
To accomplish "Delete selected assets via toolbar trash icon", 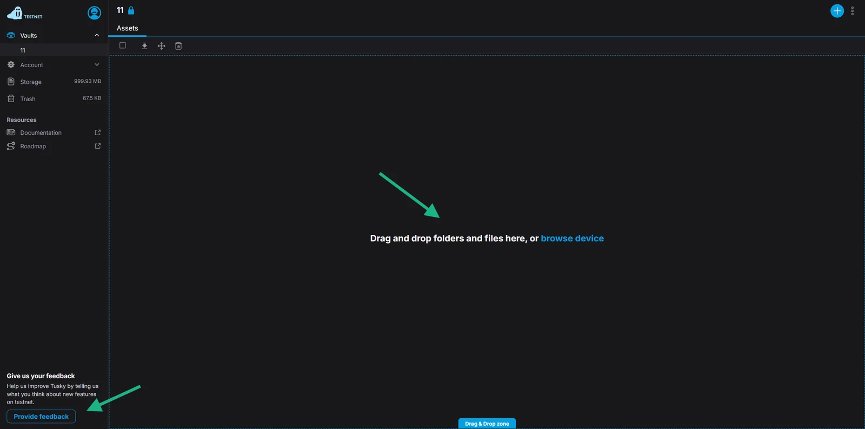I will (178, 46).
